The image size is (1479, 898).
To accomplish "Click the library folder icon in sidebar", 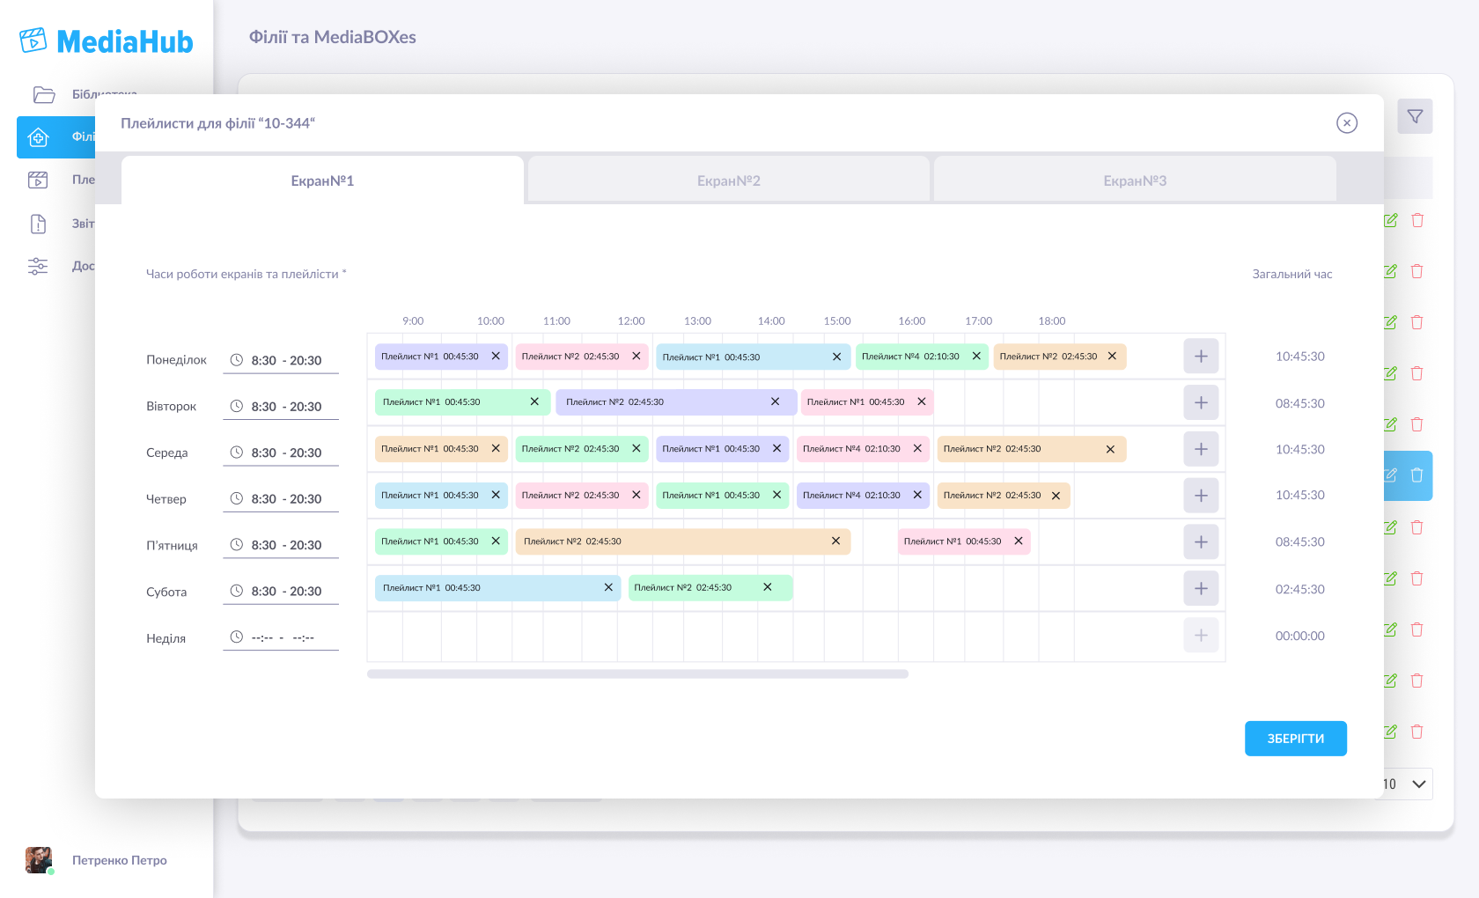I will (44, 94).
